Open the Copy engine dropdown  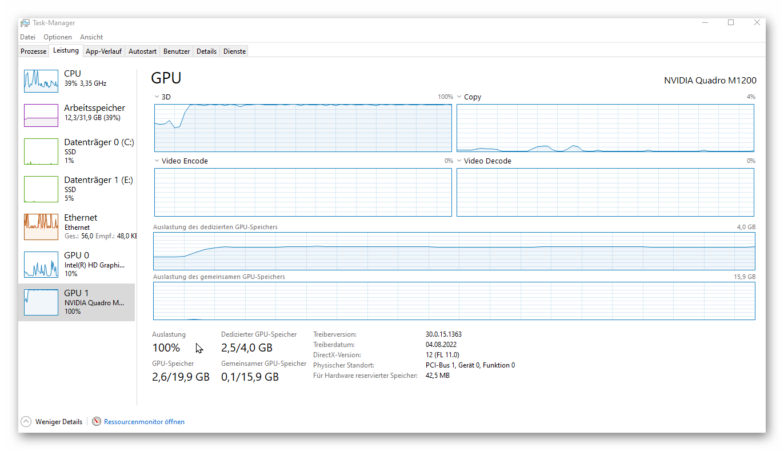459,97
